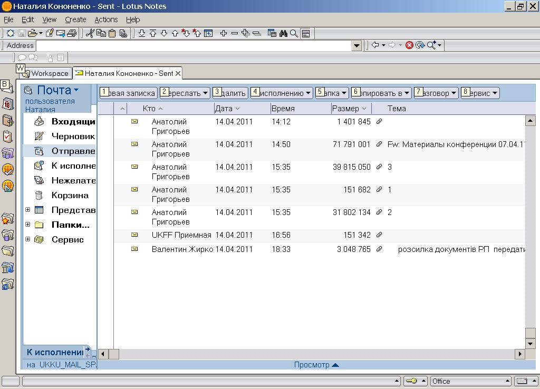Open the View menu

(49, 20)
